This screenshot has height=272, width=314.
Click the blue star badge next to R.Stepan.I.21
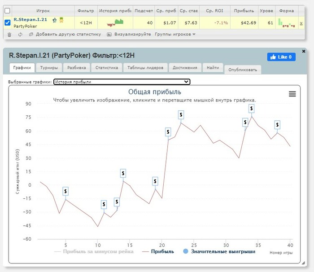pyautogui.click(x=54, y=20)
